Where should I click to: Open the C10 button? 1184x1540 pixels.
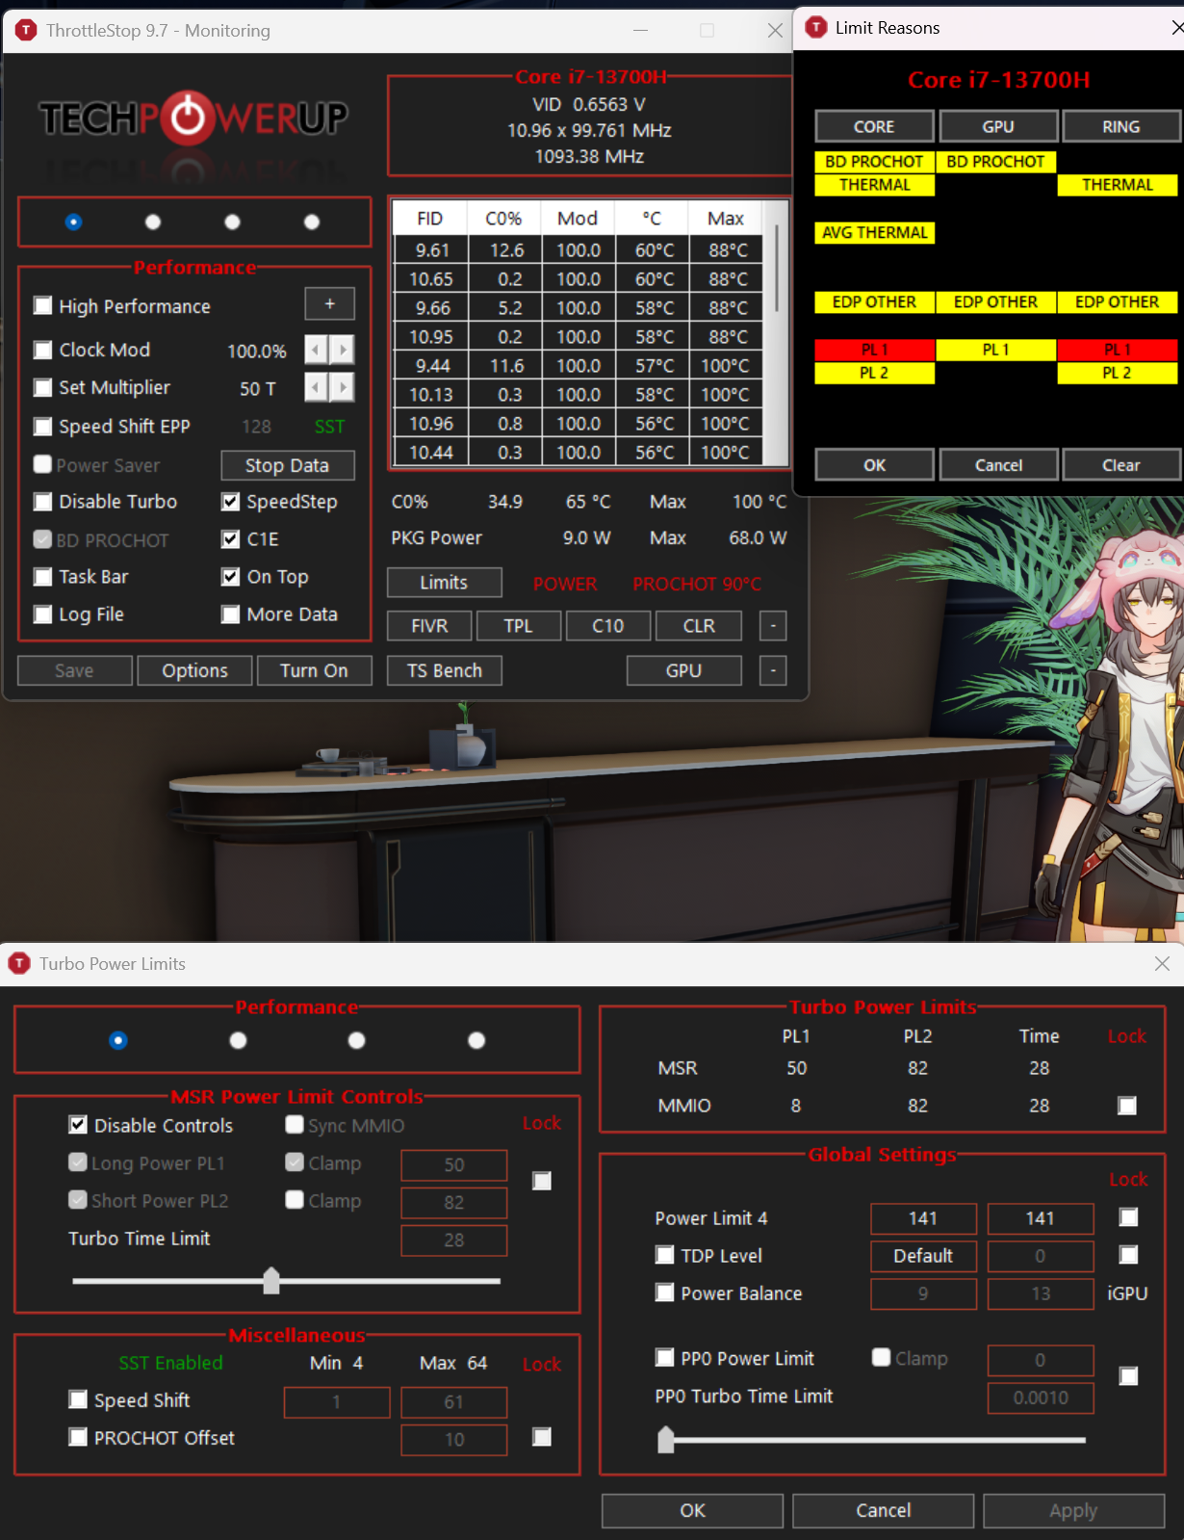tap(607, 626)
